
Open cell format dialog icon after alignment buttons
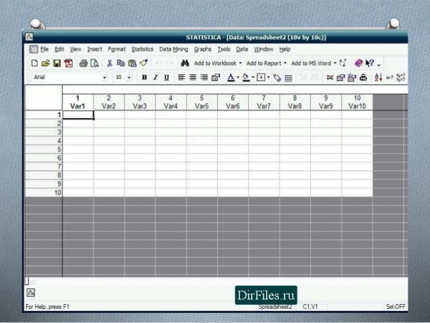point(216,78)
